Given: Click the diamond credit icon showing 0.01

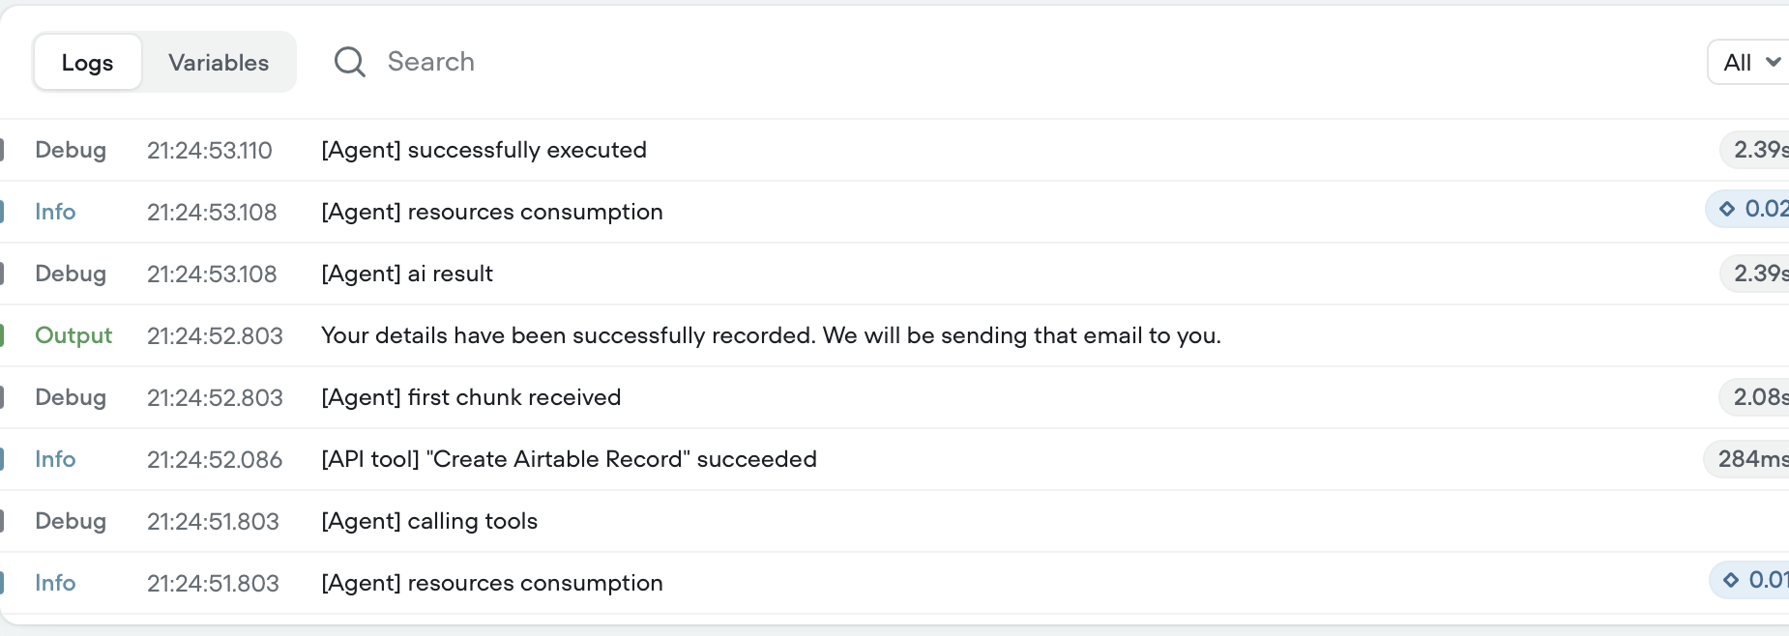Looking at the screenshot, I should coord(1731,580).
